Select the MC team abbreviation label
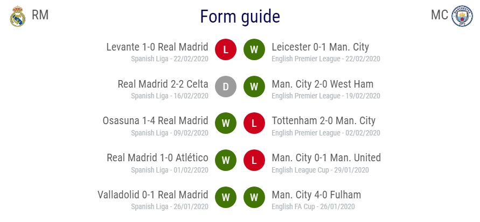 (439, 15)
